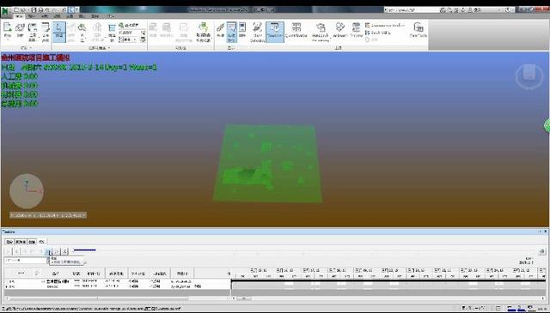Click the ViewCube in the viewport
Screen dimensions: 550x313
(x=529, y=76)
